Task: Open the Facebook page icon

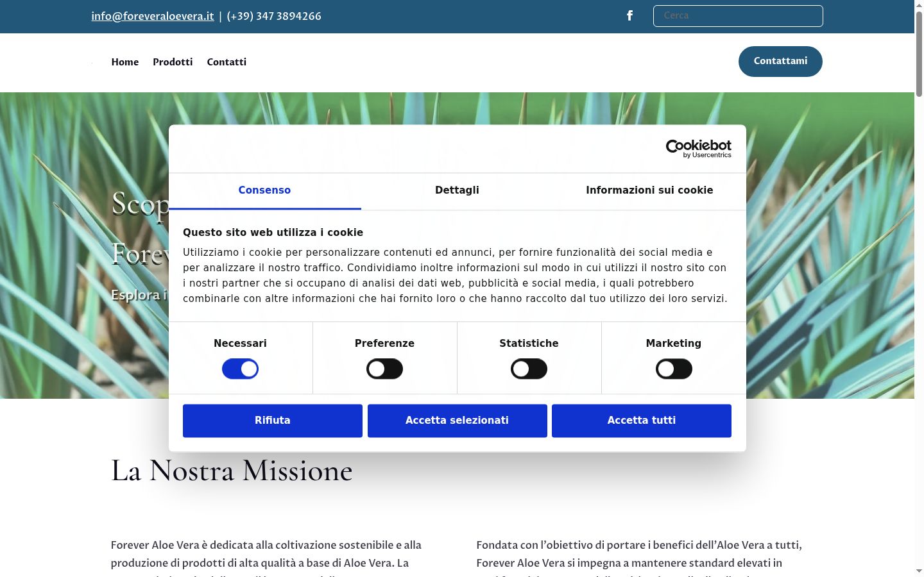Action: (629, 15)
